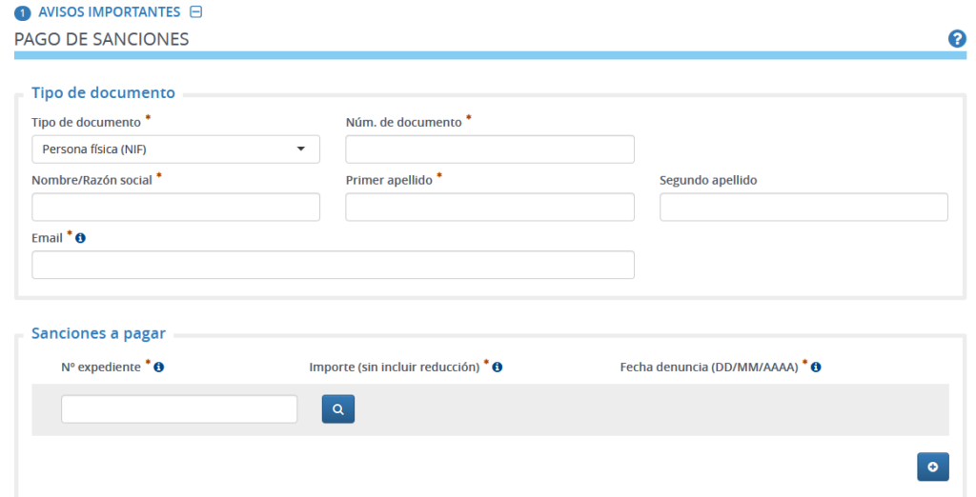
Task: Open the blue help question mark icon
Action: tap(957, 39)
